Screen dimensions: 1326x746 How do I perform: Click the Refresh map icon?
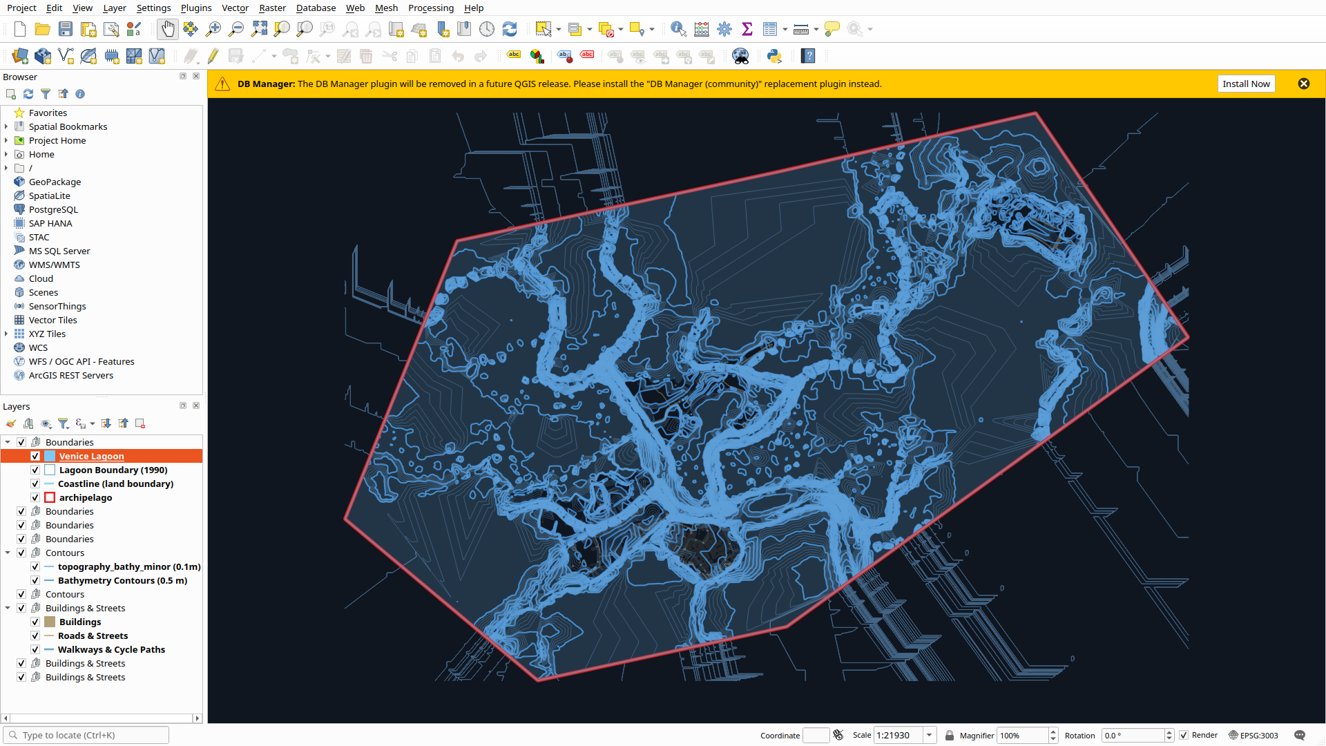tap(510, 29)
